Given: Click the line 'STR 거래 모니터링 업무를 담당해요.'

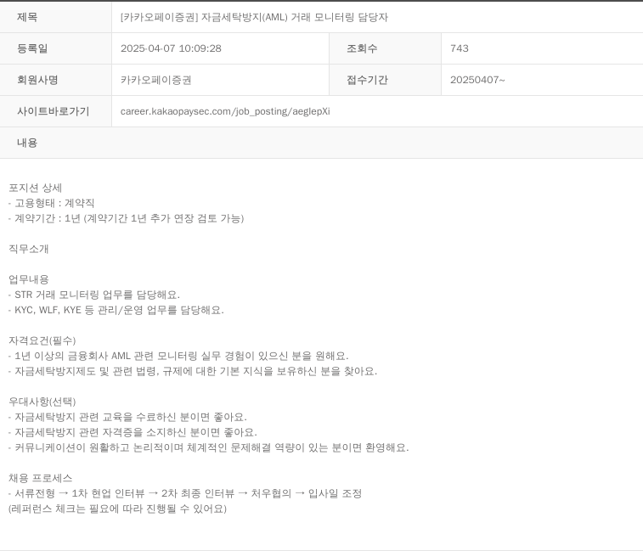Looking at the screenshot, I should (x=94, y=295).
